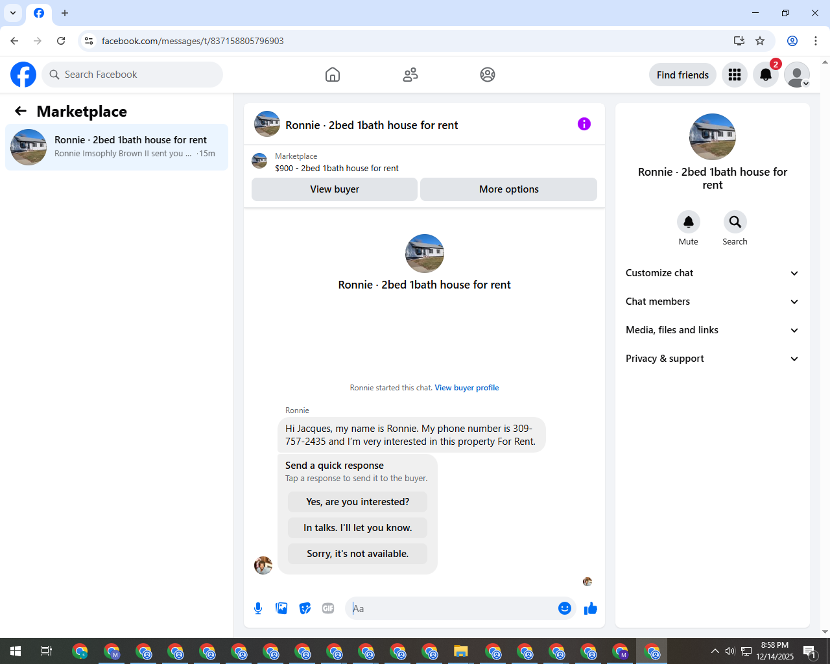Expand Customize chat section
The height and width of the screenshot is (664, 830).
(712, 273)
